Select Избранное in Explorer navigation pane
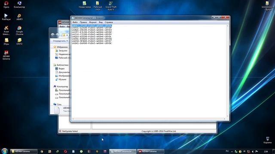This screenshot has width=275, height=154. [61, 47]
